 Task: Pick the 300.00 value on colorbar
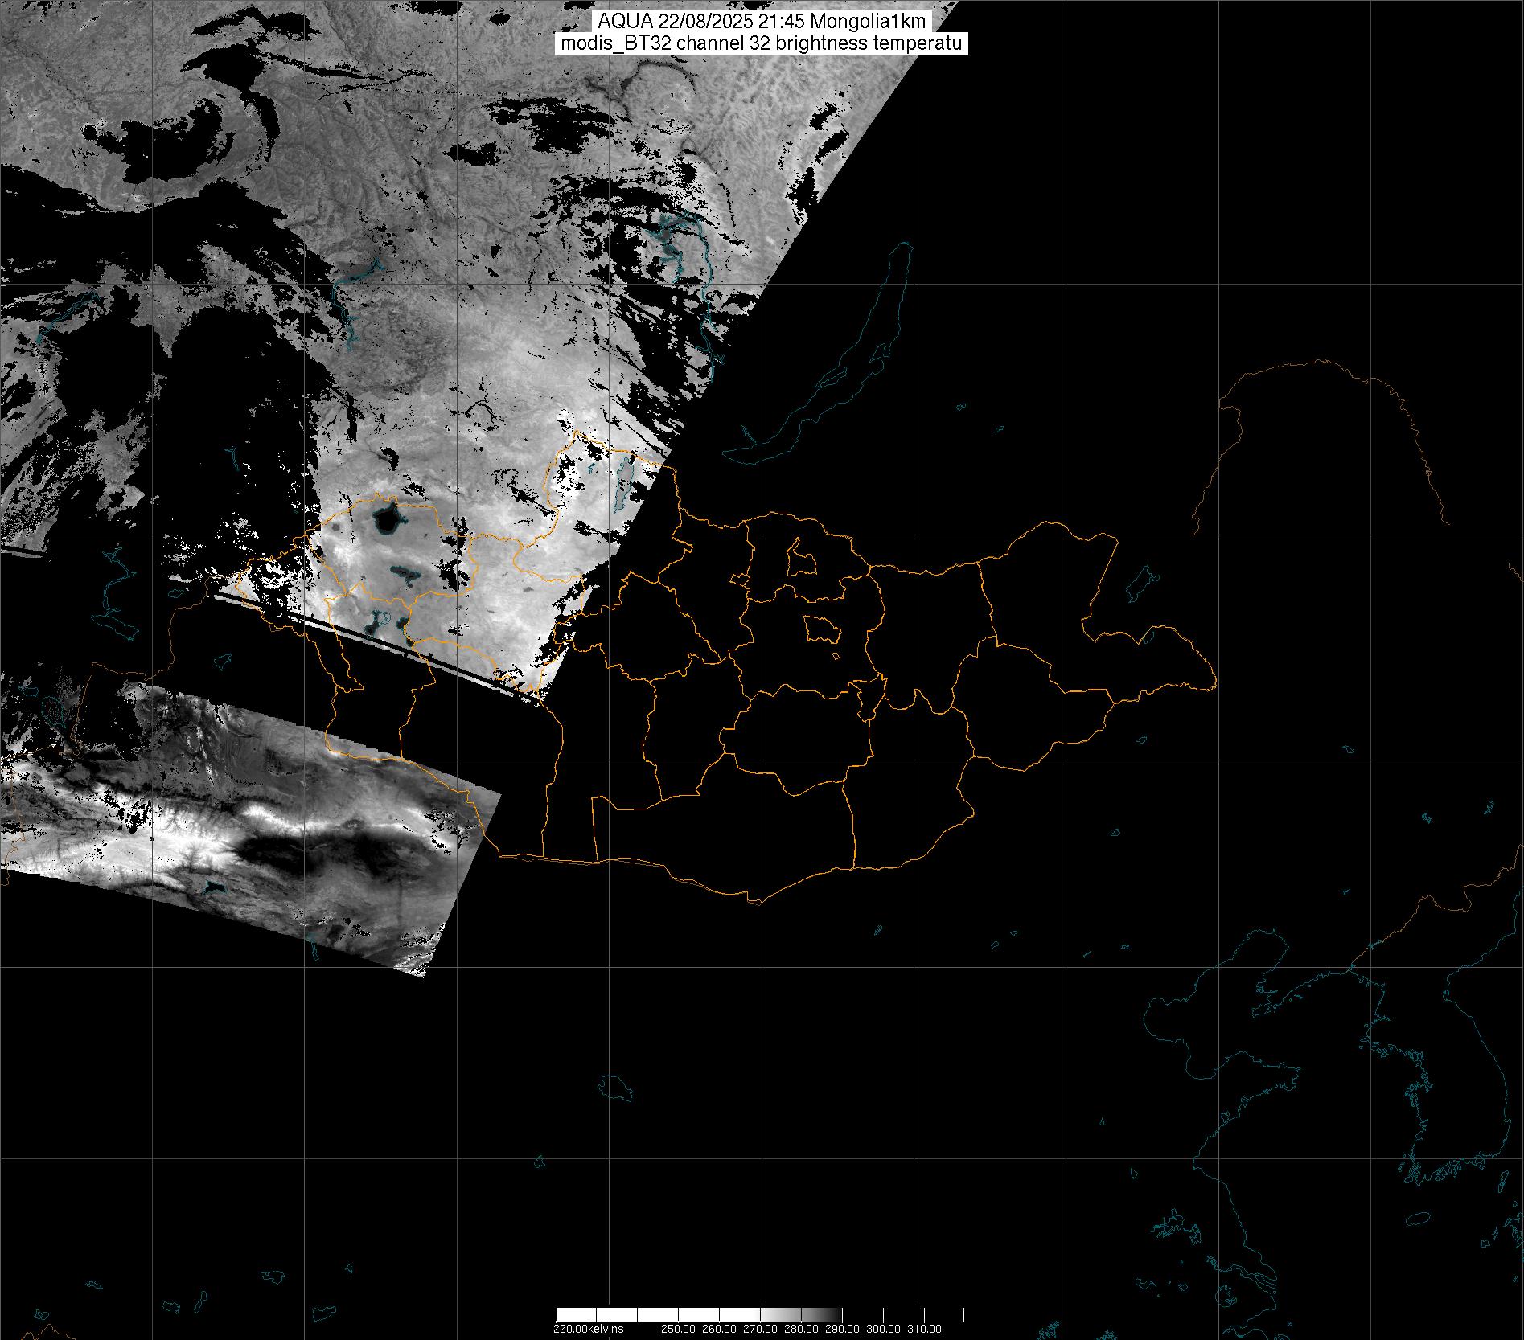click(x=884, y=1329)
